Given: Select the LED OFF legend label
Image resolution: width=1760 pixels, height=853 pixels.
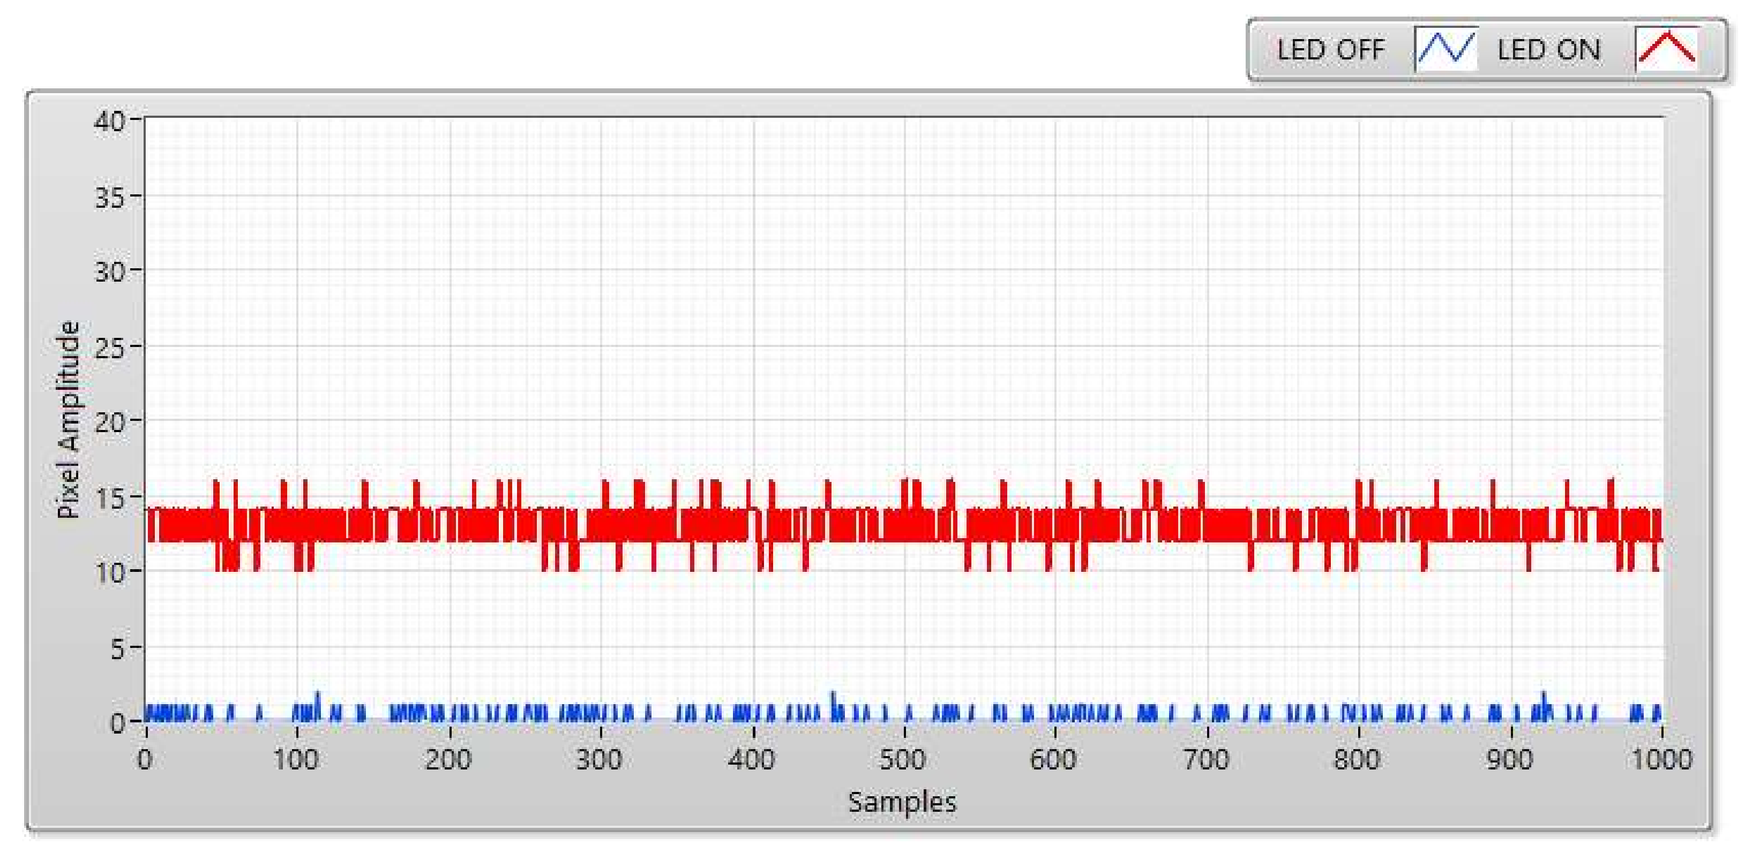Looking at the screenshot, I should [x=1330, y=50].
